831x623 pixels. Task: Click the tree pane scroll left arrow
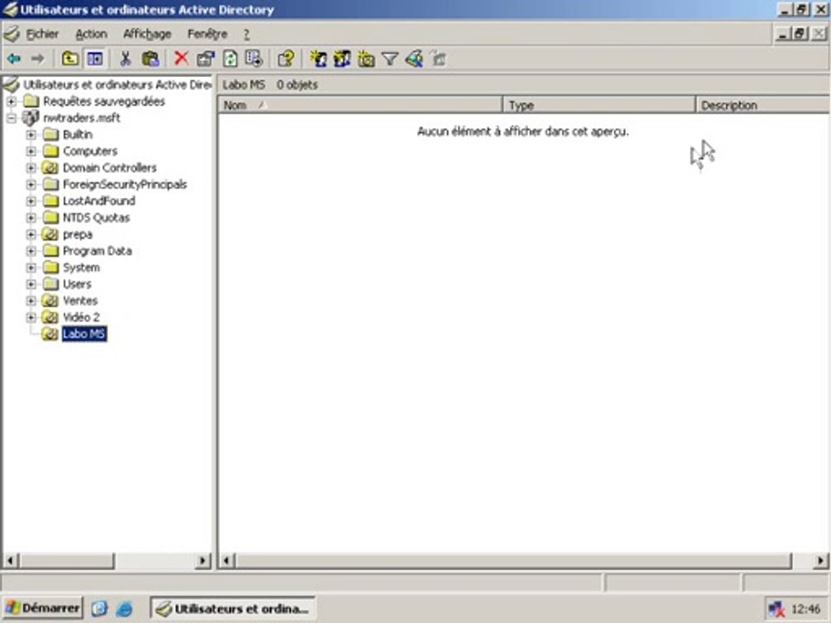10,561
